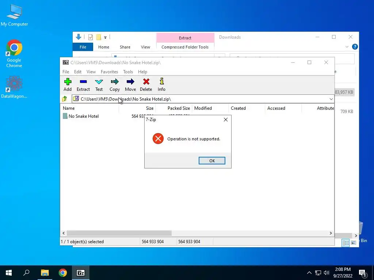This screenshot has width=374, height=280.
Task: Click the Chrome icon in the taskbar
Action: tap(62, 273)
